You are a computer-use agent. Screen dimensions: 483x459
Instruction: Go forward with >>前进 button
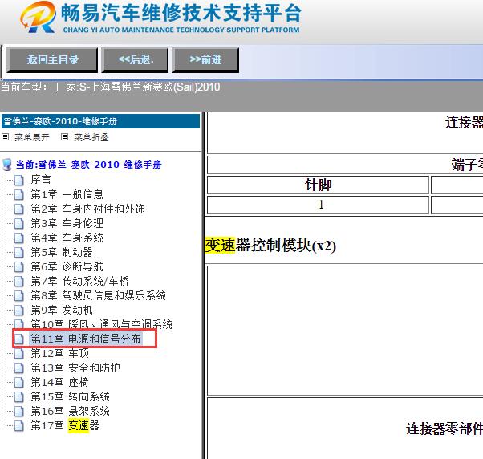[x=205, y=59]
